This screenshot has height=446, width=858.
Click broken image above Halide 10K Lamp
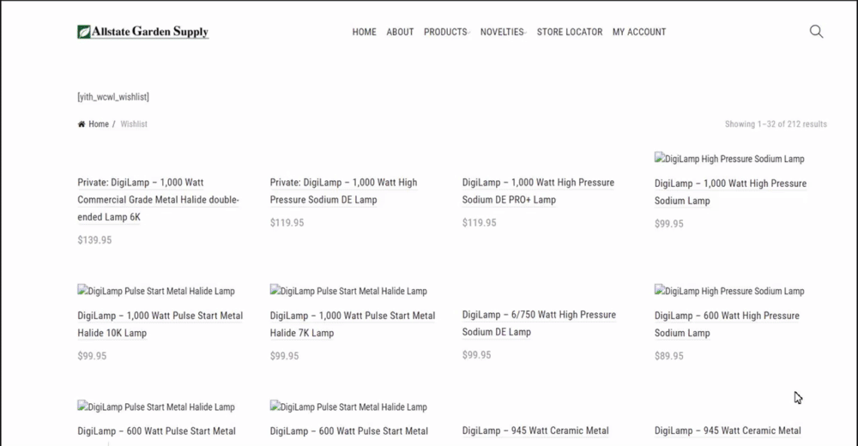[x=156, y=291]
